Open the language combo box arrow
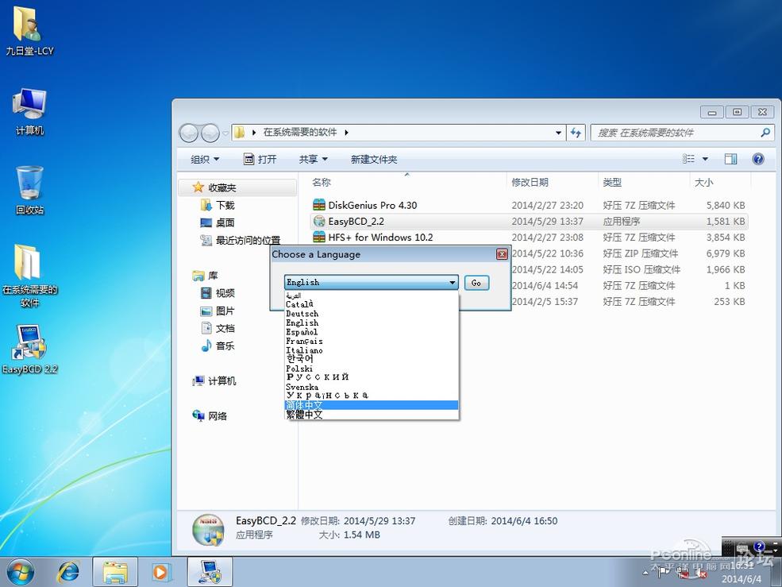Screen dimensions: 782x587 tap(452, 283)
